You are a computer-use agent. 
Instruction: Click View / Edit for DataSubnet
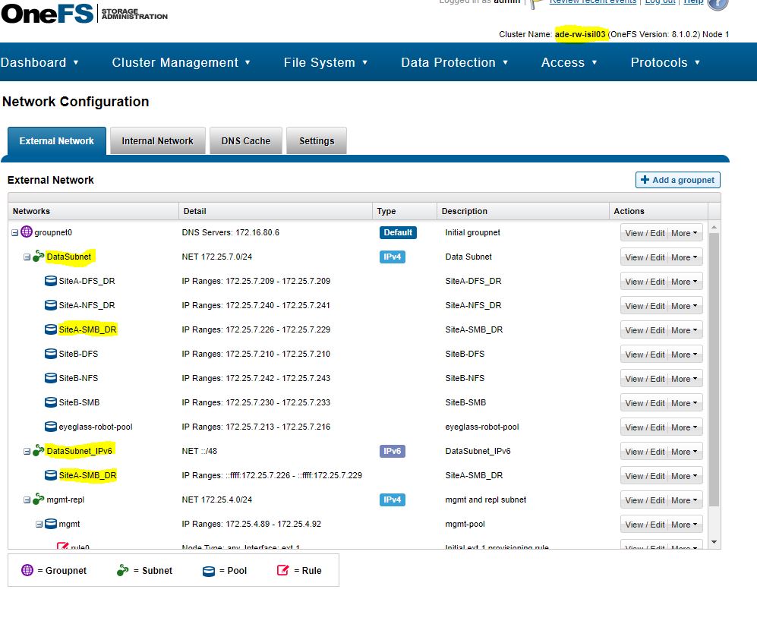[x=645, y=257]
